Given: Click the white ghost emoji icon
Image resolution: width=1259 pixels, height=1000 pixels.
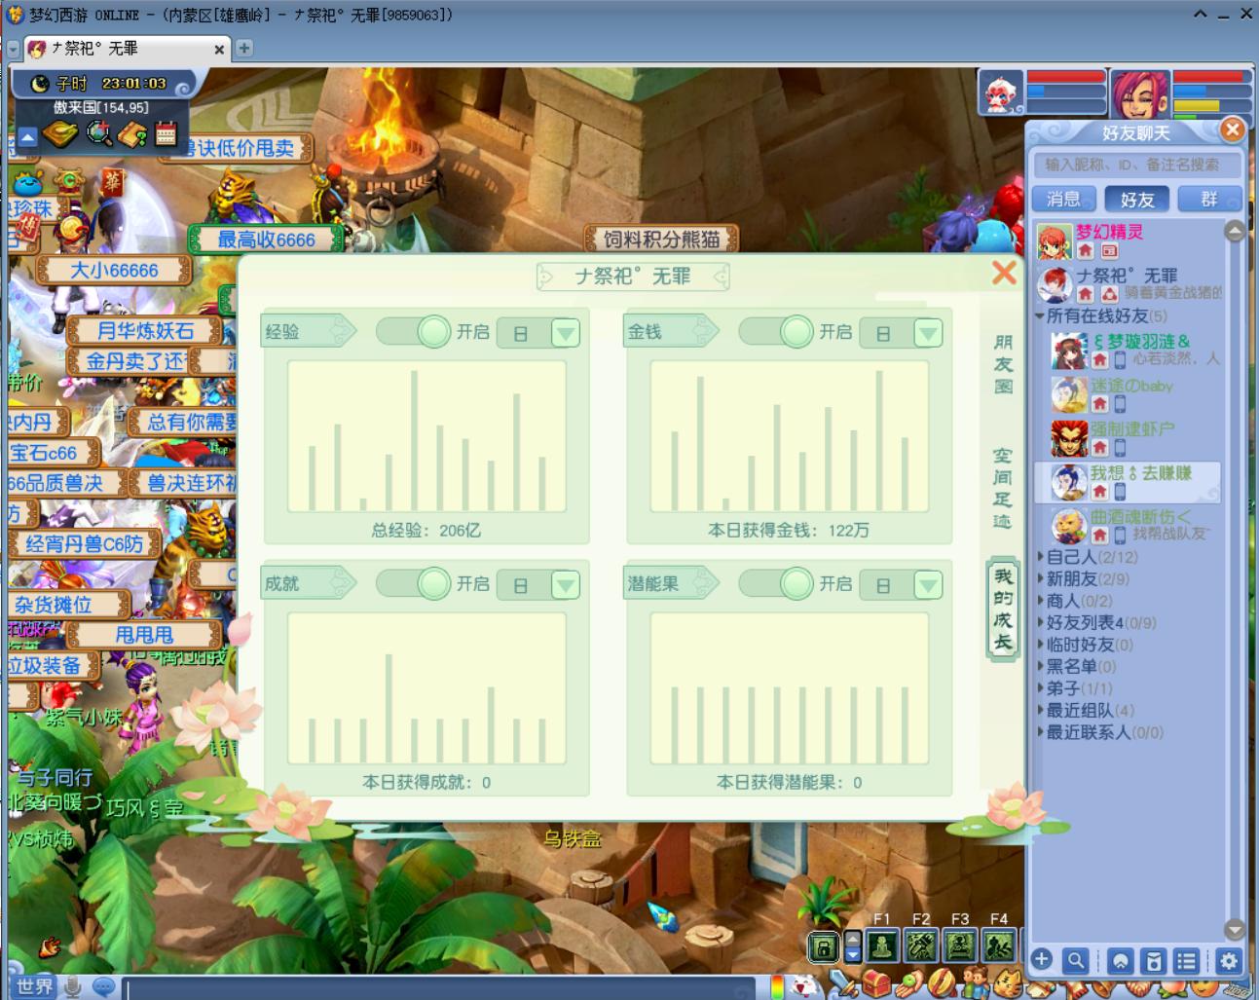Looking at the screenshot, I should click(803, 987).
